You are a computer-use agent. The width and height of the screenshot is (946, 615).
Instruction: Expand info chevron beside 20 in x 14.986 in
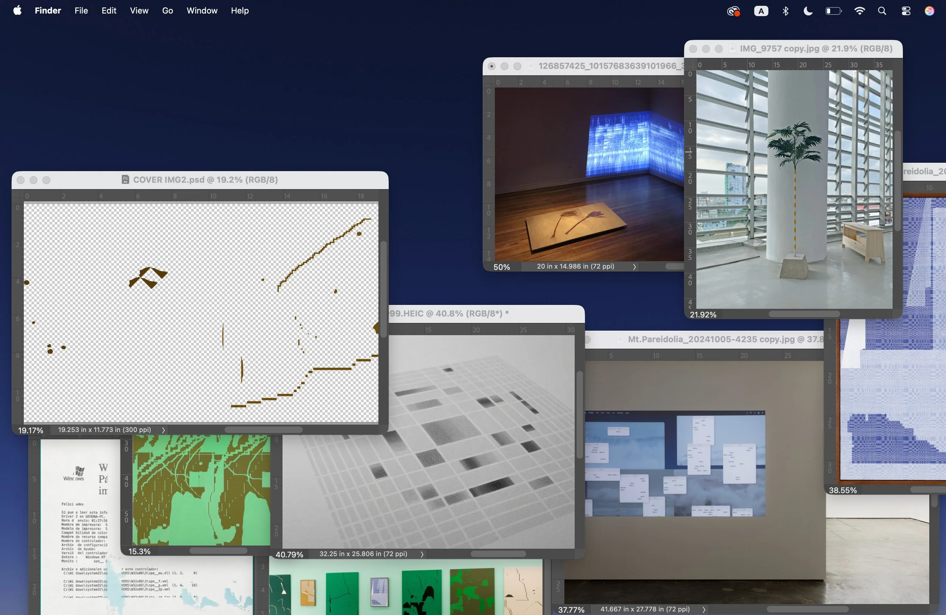tap(634, 267)
